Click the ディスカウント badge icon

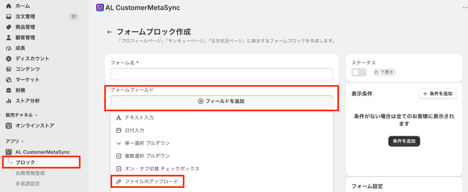point(9,59)
